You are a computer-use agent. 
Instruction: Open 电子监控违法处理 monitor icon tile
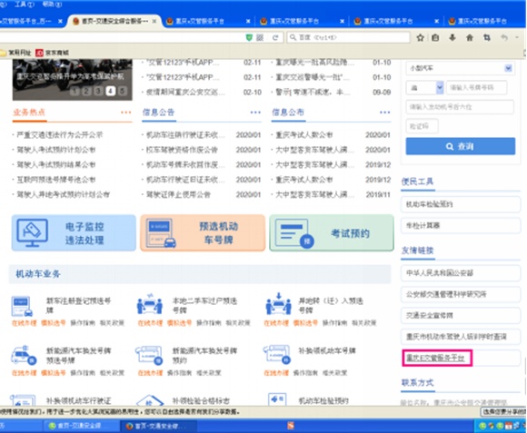[74, 233]
